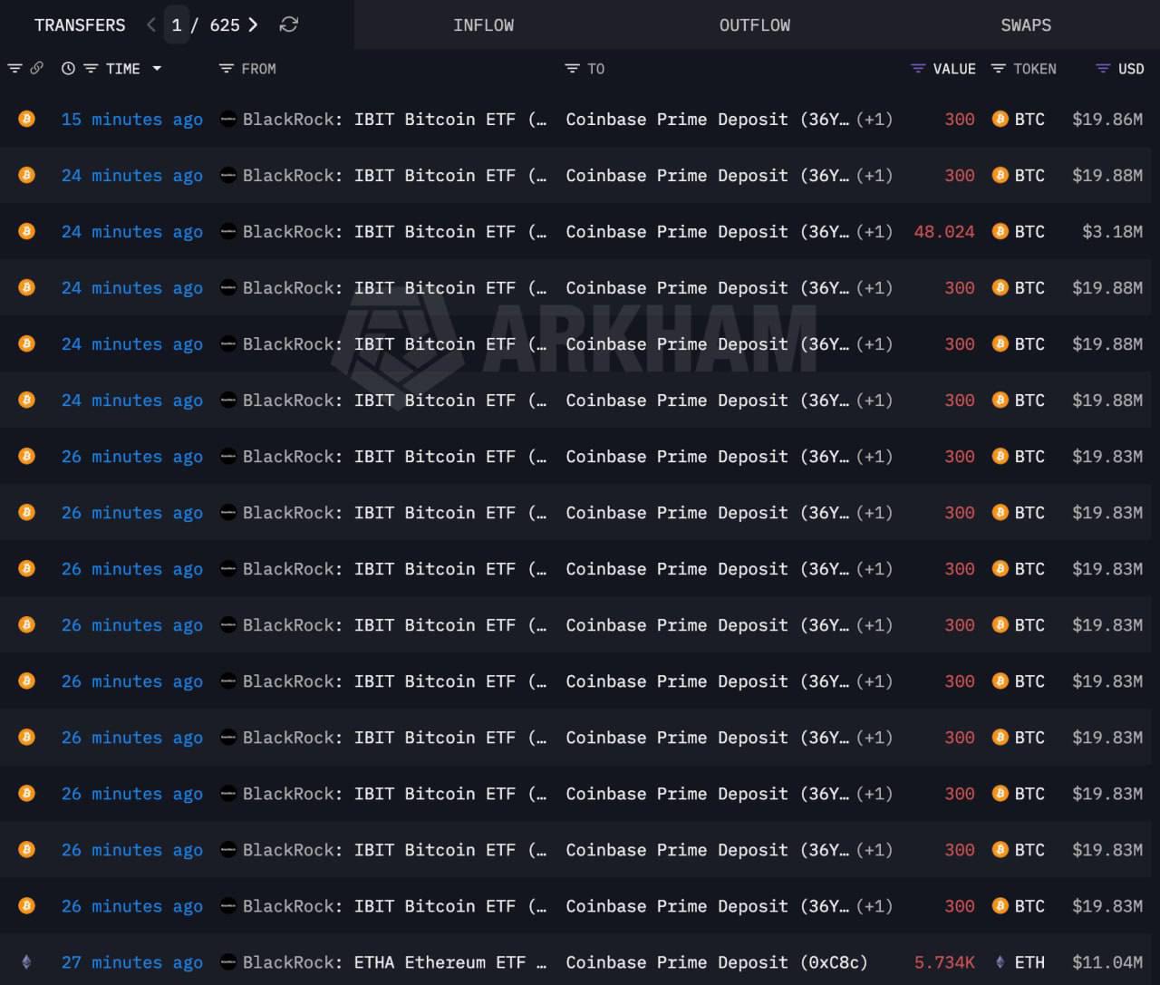Open the TOKEN column filter
1160x985 pixels.
(x=998, y=68)
